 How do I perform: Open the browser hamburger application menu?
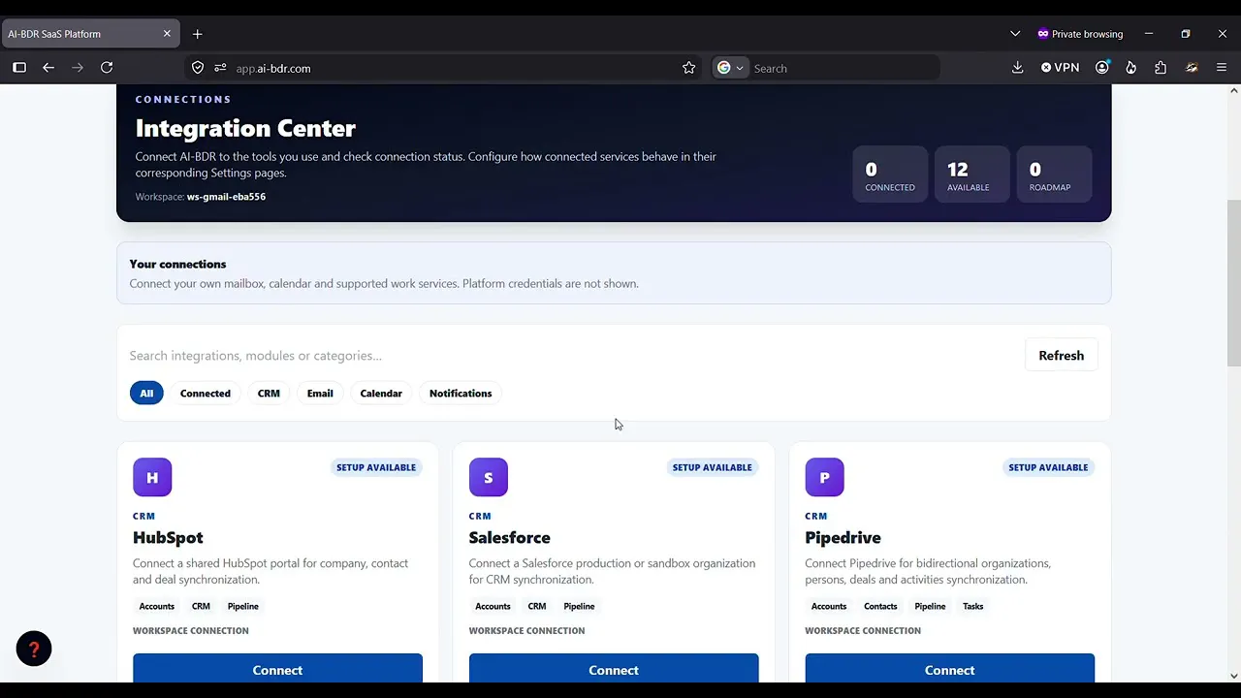tap(1222, 68)
